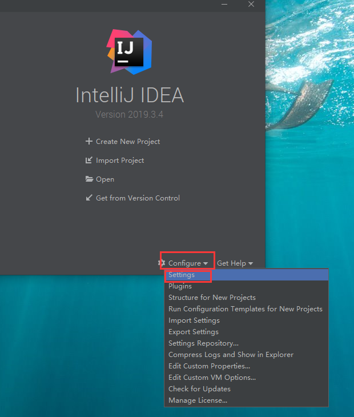
Task: Select Check for Updates
Action: [246, 389]
